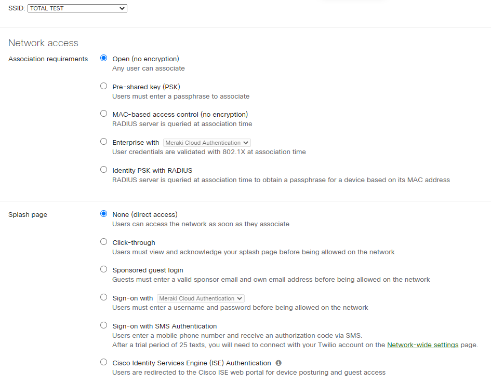This screenshot has width=491, height=384.
Task: Select Cisco Identity Services Engine Authentication
Action: 103,362
